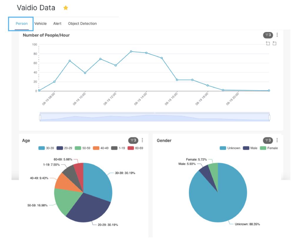Open the Alert tab
Image resolution: width=301 pixels, height=238 pixels.
(x=57, y=24)
